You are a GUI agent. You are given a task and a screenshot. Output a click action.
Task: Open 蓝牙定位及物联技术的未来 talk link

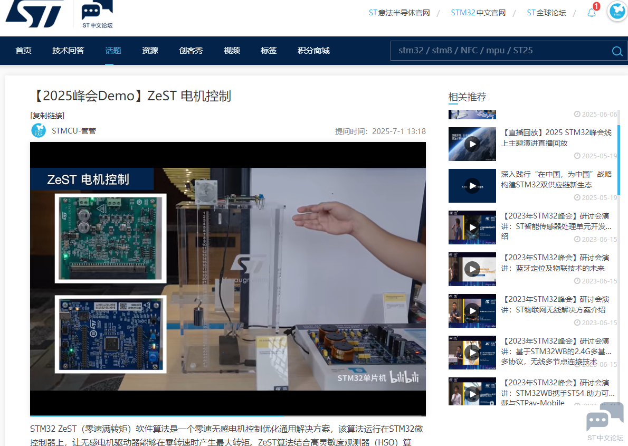click(555, 263)
